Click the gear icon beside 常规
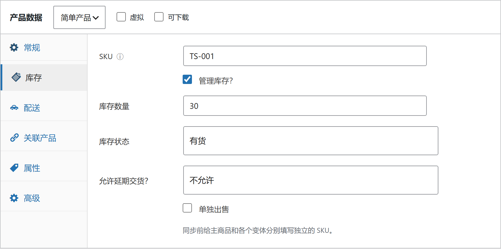The width and height of the screenshot is (501, 249). click(14, 47)
